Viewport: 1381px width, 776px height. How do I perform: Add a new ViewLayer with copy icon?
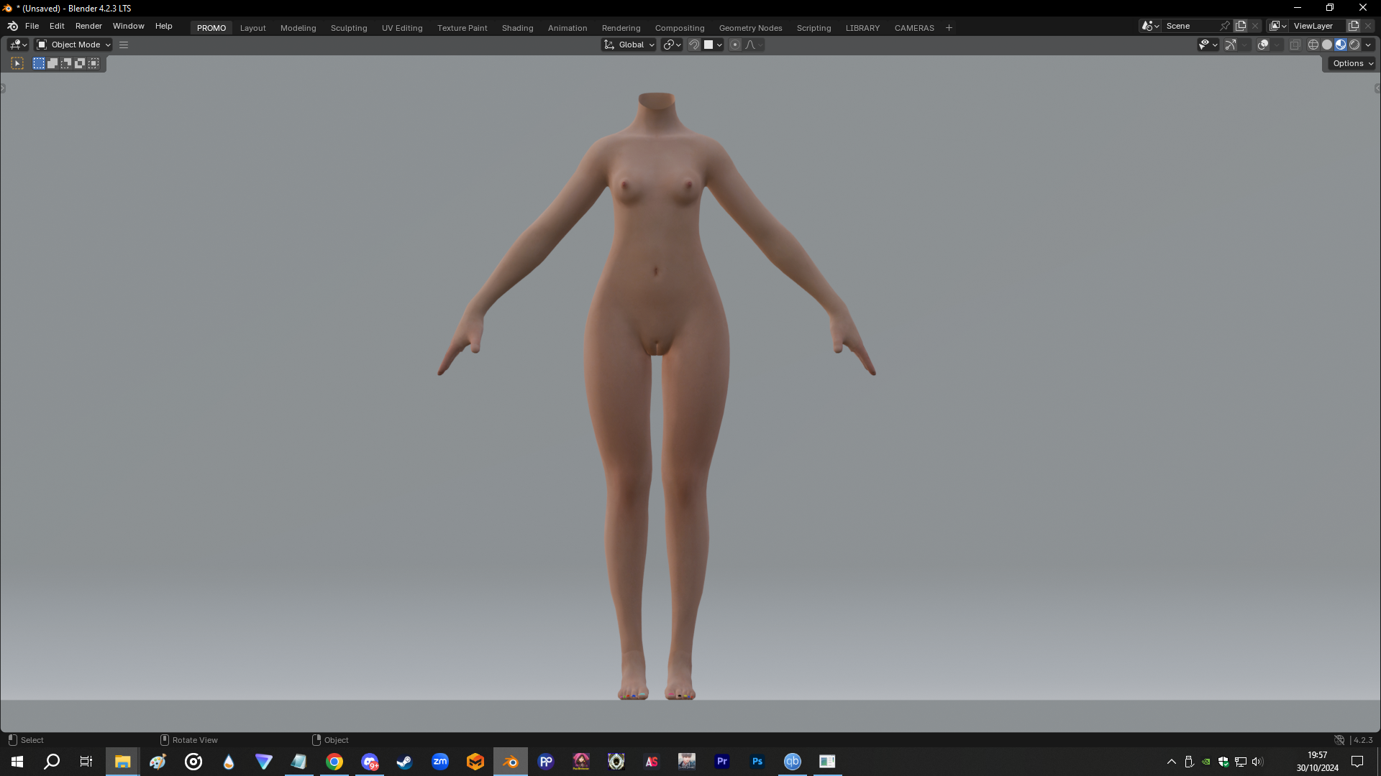pos(1354,26)
